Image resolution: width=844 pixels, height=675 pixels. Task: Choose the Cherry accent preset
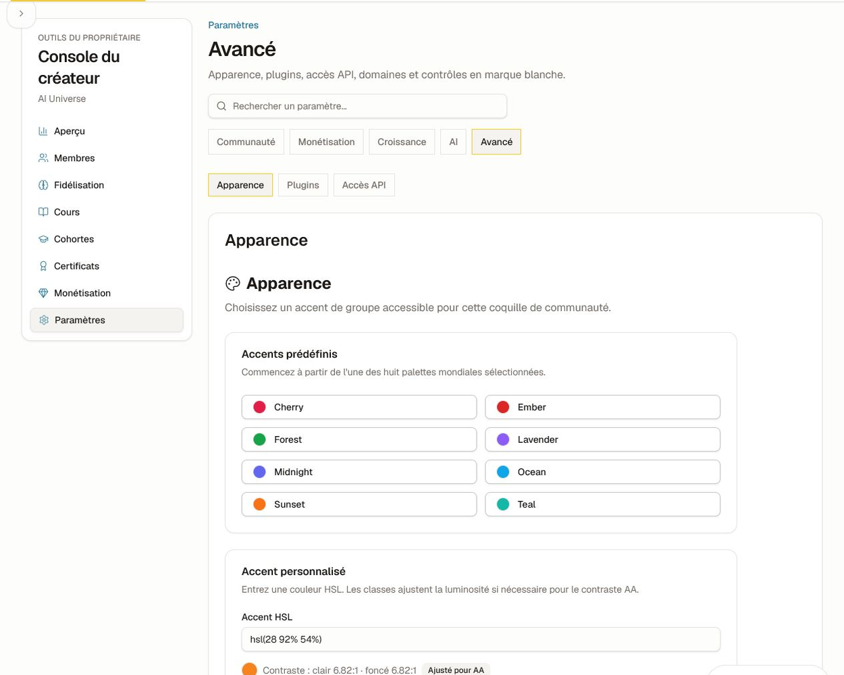coord(359,407)
